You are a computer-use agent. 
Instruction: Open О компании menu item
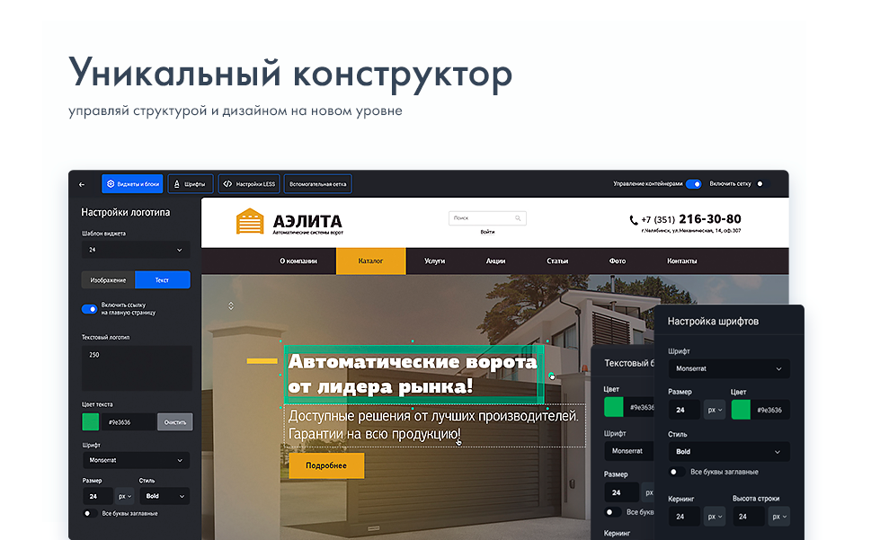coord(298,261)
